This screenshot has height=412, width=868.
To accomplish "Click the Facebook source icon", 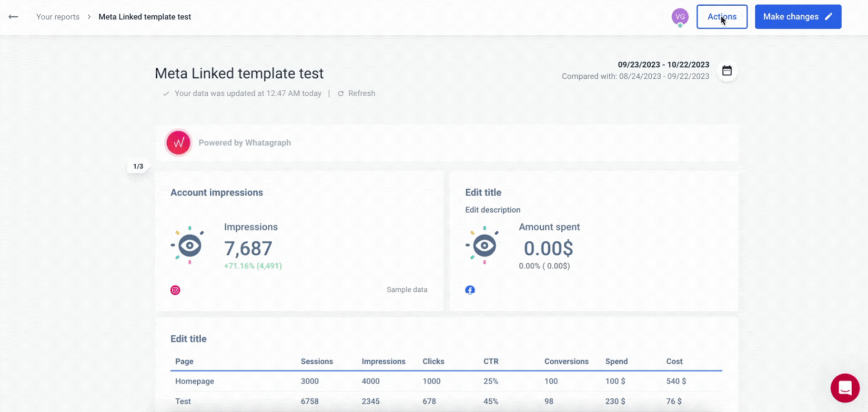I will pyautogui.click(x=470, y=290).
